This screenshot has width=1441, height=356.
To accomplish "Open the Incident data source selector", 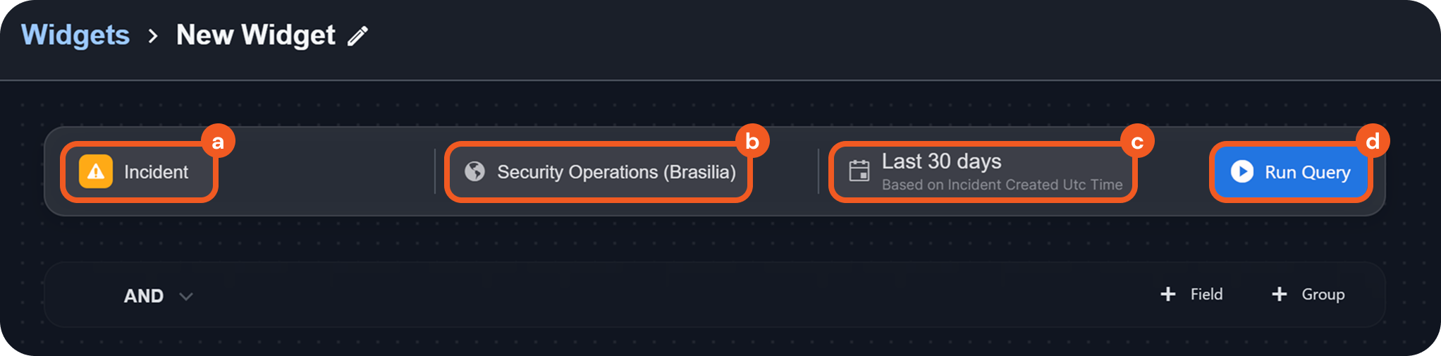I will (156, 172).
